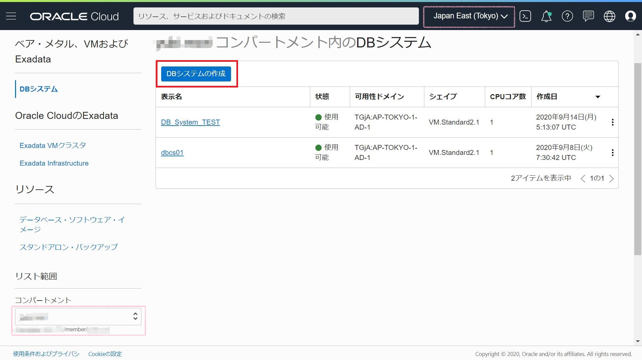Open the actions menu for dbcs01
This screenshot has width=642, height=360.
[613, 152]
